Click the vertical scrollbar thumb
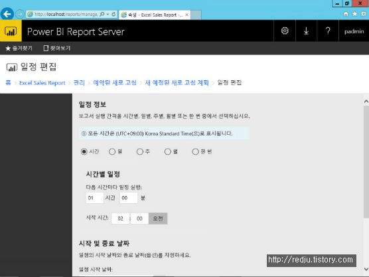Screen dimensions: 369x277 366,162
